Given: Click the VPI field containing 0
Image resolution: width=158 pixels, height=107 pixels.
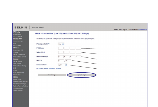Looking at the screenshot, I should tap(61, 61).
